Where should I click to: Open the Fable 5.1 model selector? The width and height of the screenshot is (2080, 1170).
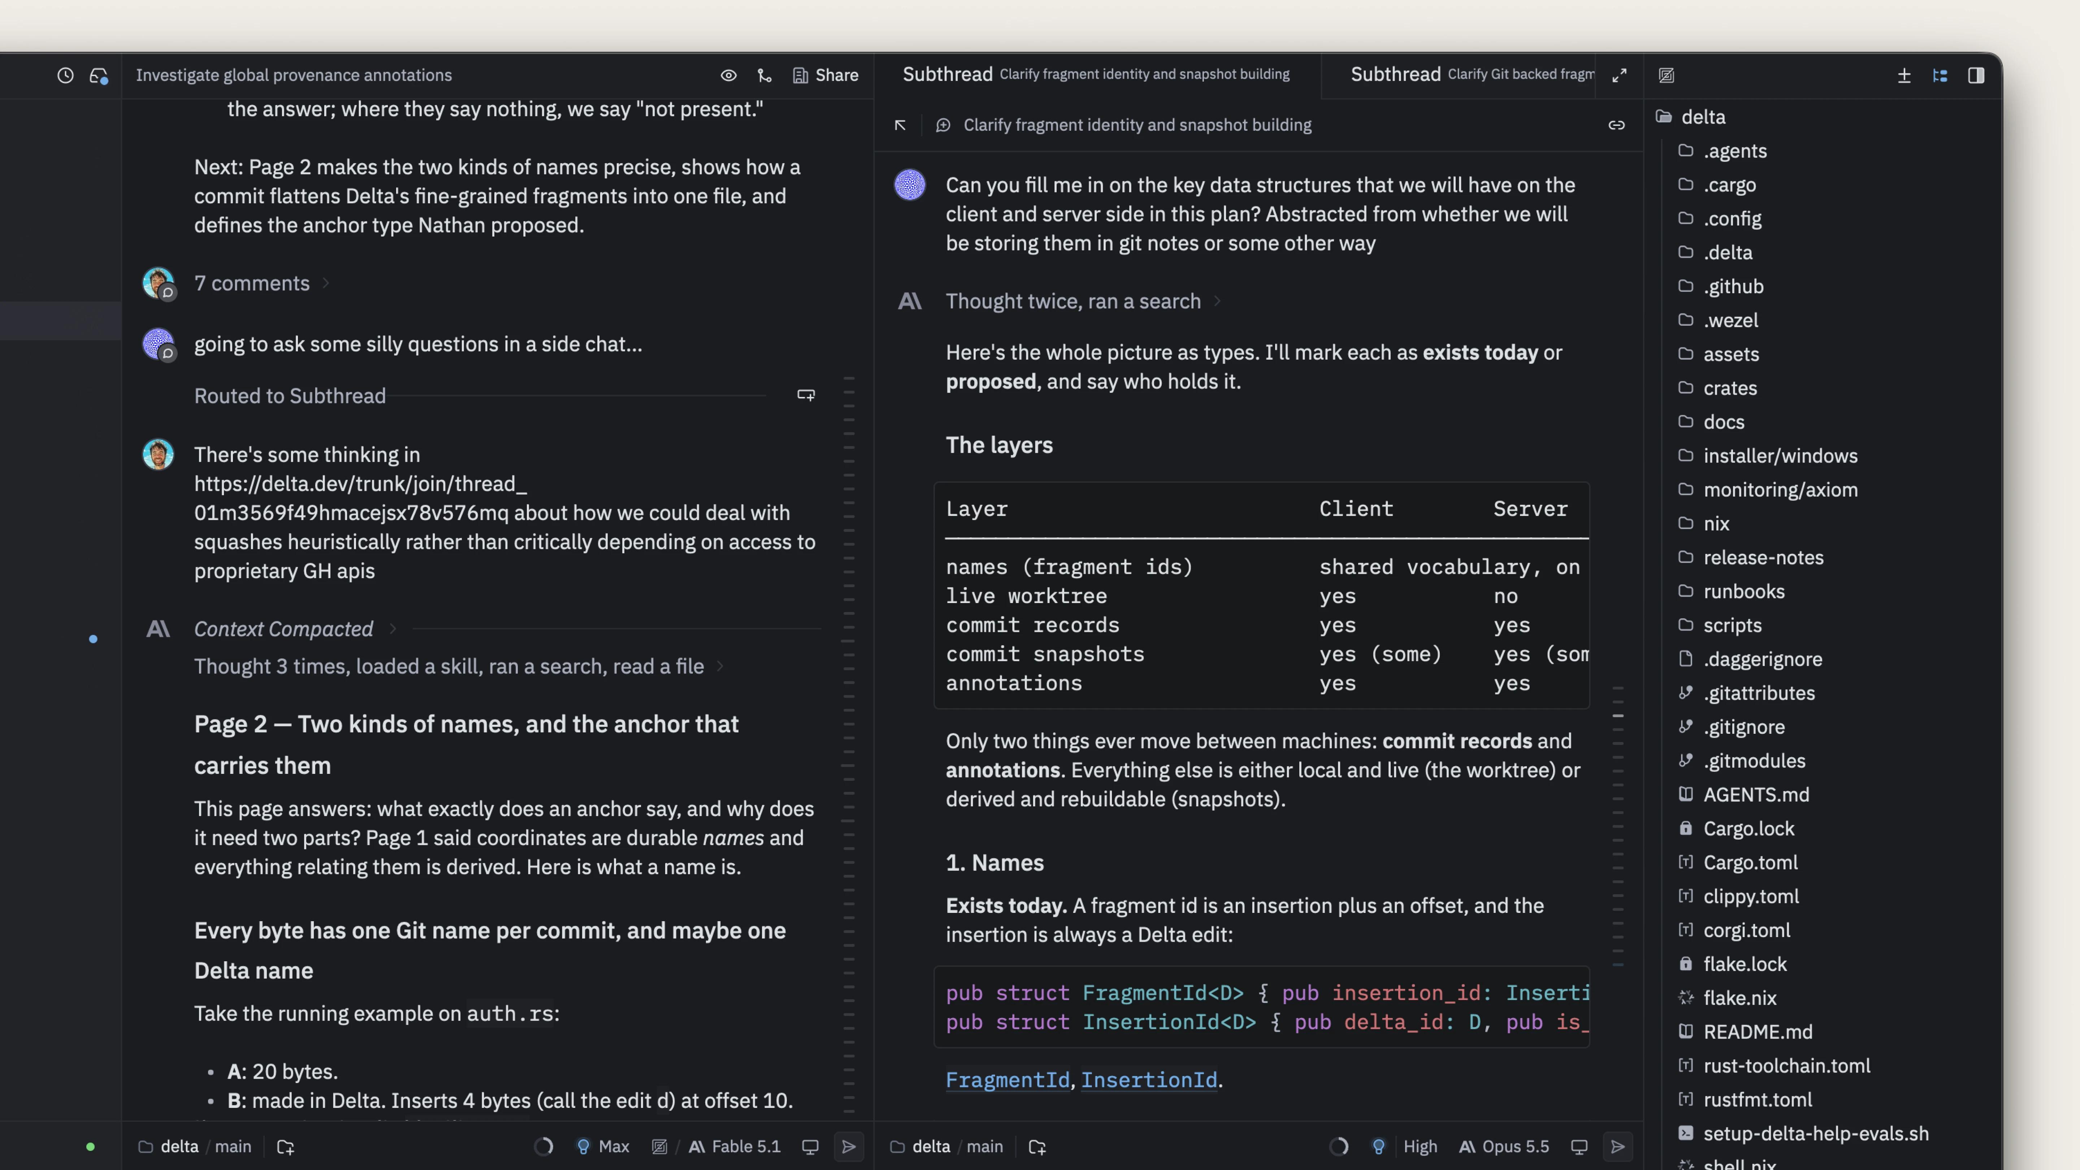(x=735, y=1147)
